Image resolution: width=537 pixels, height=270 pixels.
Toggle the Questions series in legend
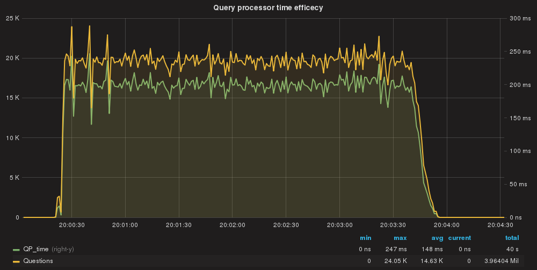tap(38, 261)
